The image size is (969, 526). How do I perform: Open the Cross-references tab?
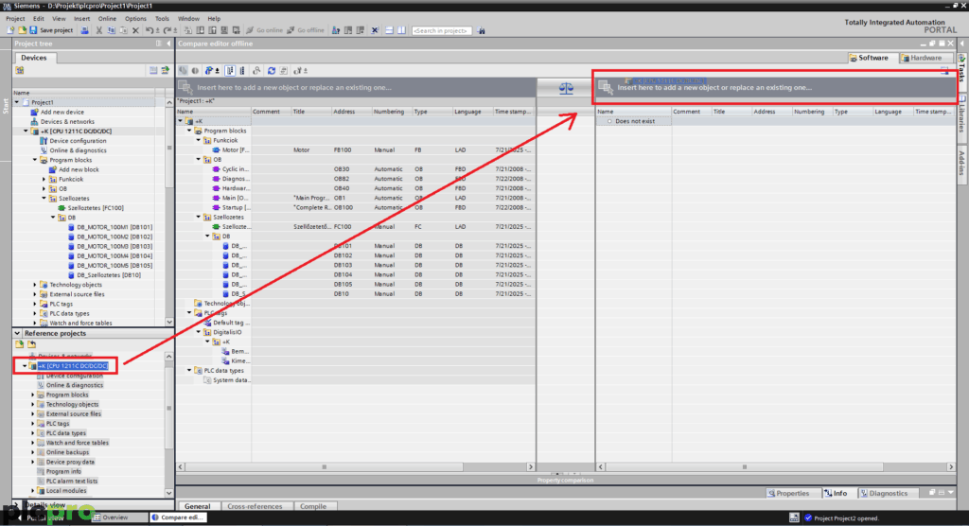255,506
